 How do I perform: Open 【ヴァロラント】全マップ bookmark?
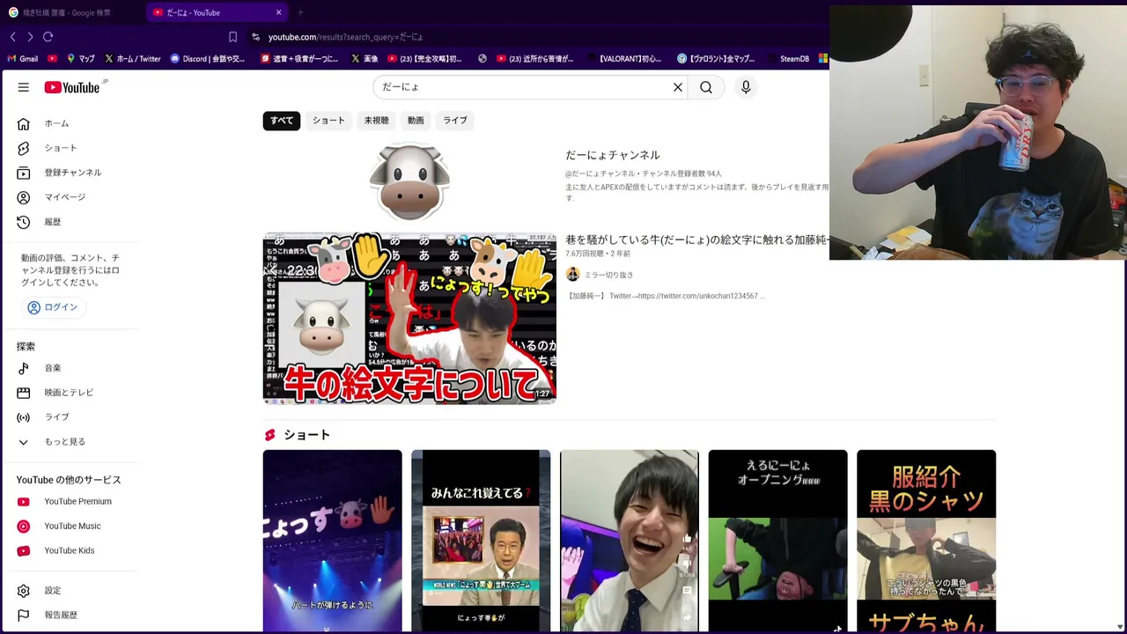pyautogui.click(x=716, y=59)
